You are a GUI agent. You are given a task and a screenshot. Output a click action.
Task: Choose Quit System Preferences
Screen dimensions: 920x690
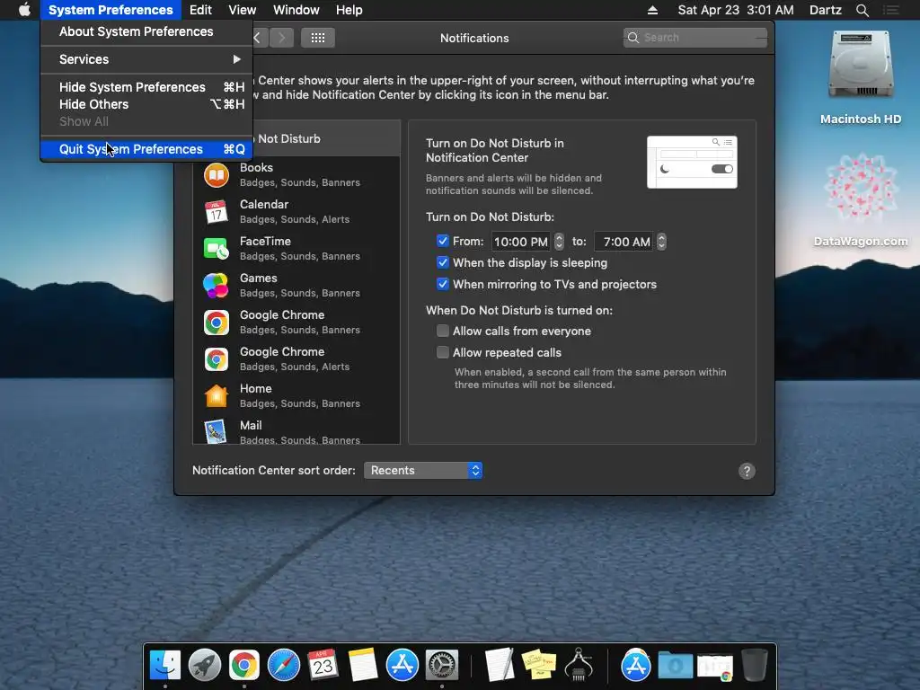(146, 149)
